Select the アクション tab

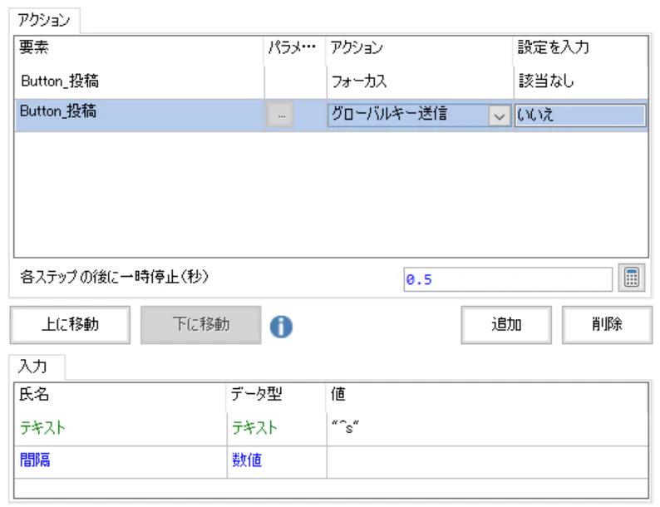tap(44, 20)
